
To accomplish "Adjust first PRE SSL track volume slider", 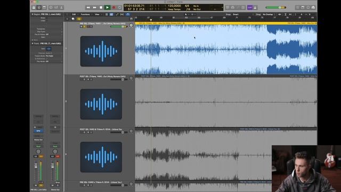I will click(119, 27).
